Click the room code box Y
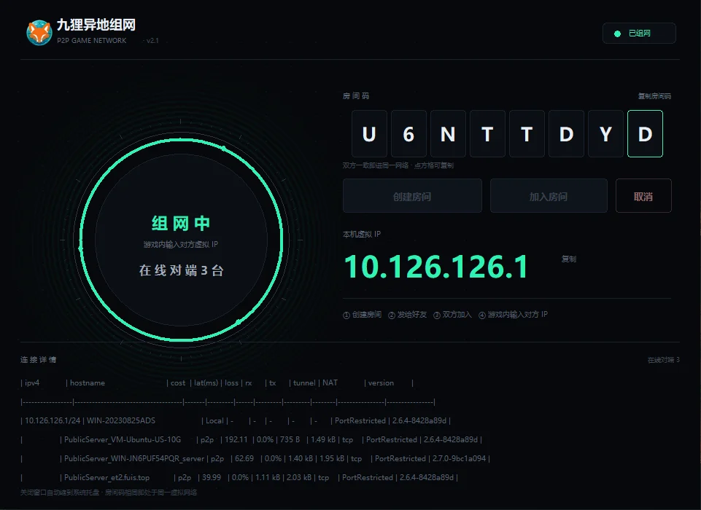The height and width of the screenshot is (510, 701). click(605, 133)
